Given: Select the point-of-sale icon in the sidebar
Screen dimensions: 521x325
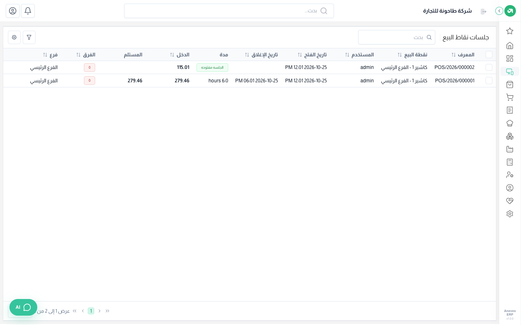Looking at the screenshot, I should (510, 71).
